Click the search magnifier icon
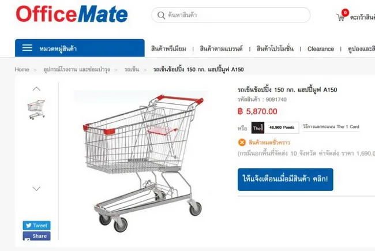 point(161,16)
